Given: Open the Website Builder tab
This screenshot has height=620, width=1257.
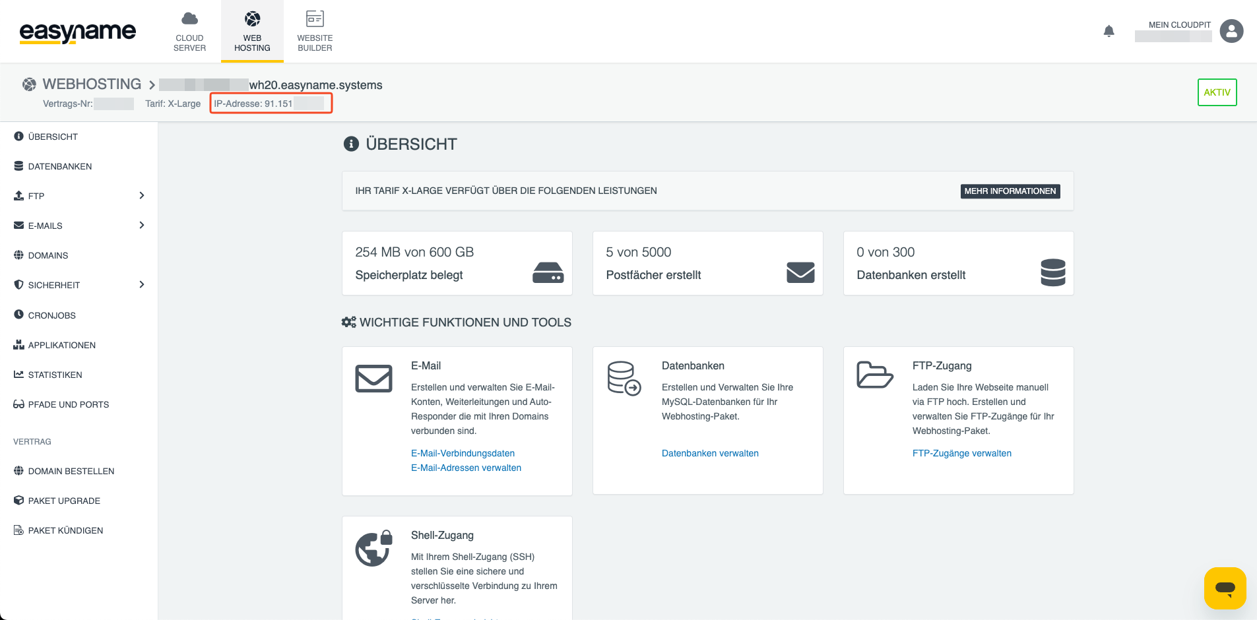Looking at the screenshot, I should click(315, 32).
